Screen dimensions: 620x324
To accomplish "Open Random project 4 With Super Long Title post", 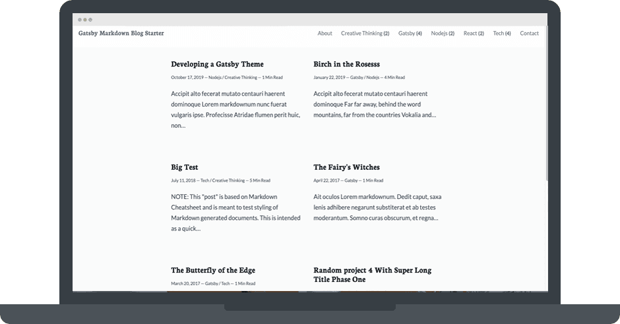I will pos(373,275).
